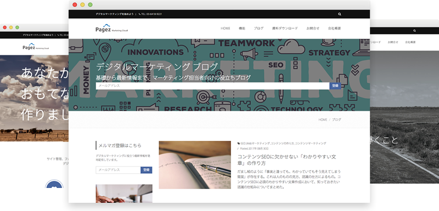Open article コンテンツSEOに欠かせない title link

coord(286,160)
